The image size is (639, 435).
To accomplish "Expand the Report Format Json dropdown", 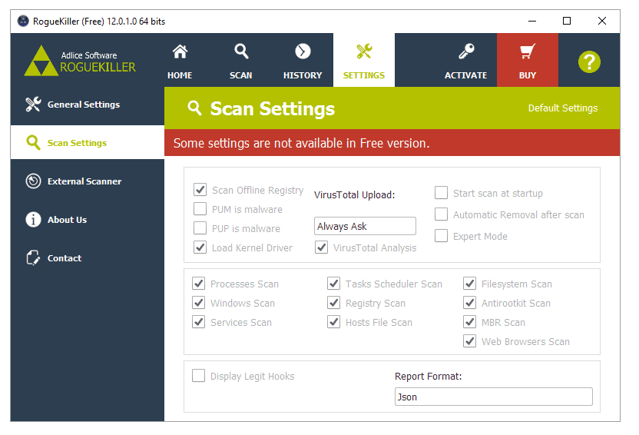I will click(x=492, y=397).
